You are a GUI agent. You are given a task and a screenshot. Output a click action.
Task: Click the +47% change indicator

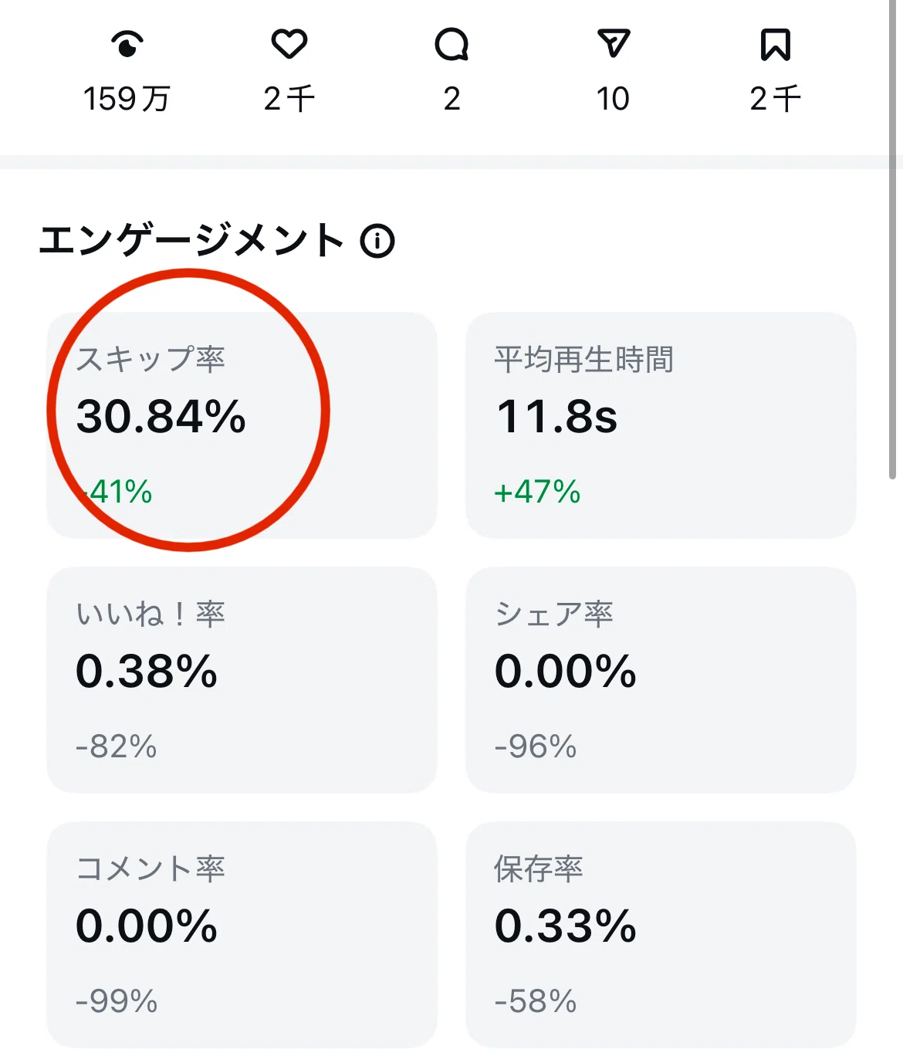pos(537,492)
